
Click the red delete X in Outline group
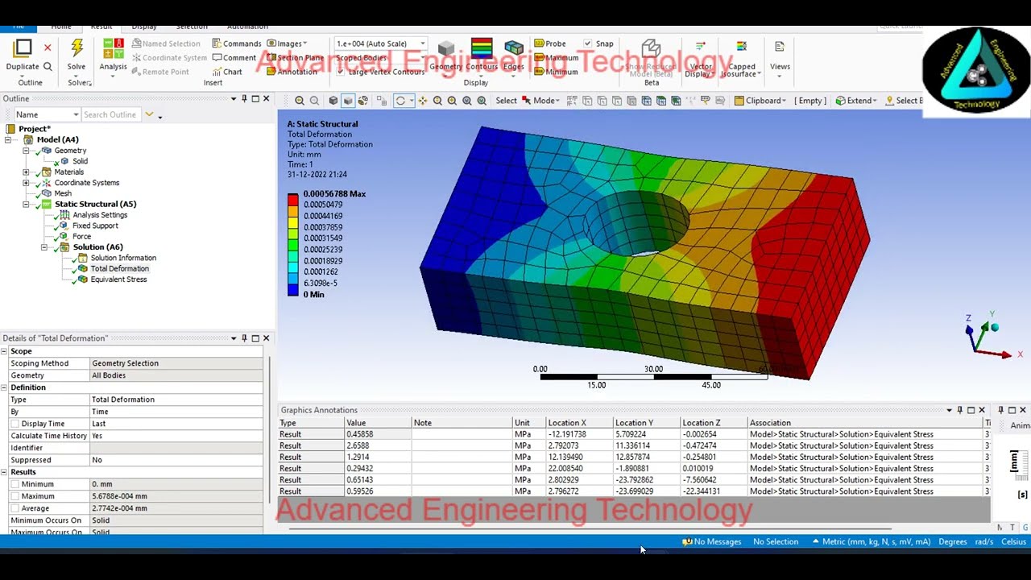[48, 48]
